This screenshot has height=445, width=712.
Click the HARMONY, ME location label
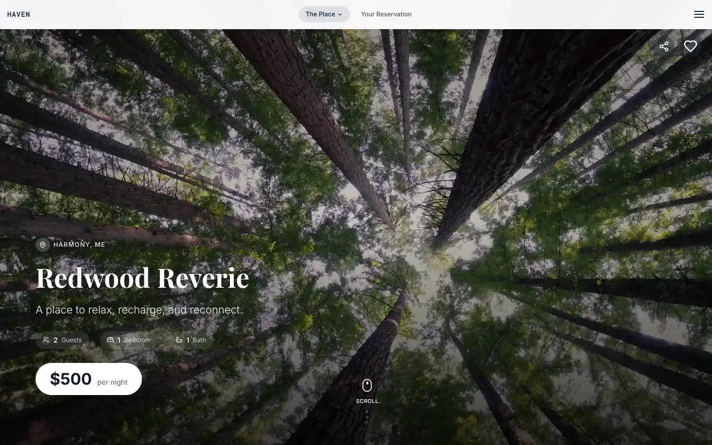79,244
